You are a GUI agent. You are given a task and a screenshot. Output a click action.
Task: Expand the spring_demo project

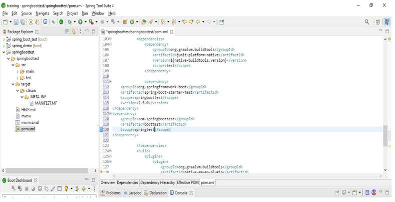point(5,45)
